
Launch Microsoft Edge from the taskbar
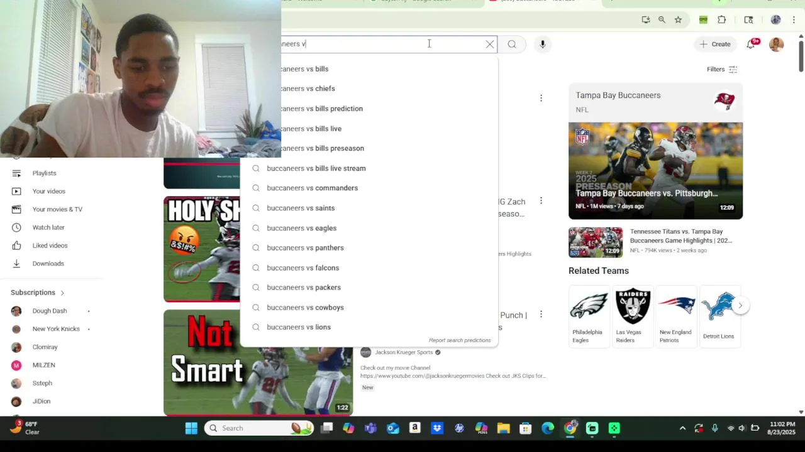coord(548,428)
